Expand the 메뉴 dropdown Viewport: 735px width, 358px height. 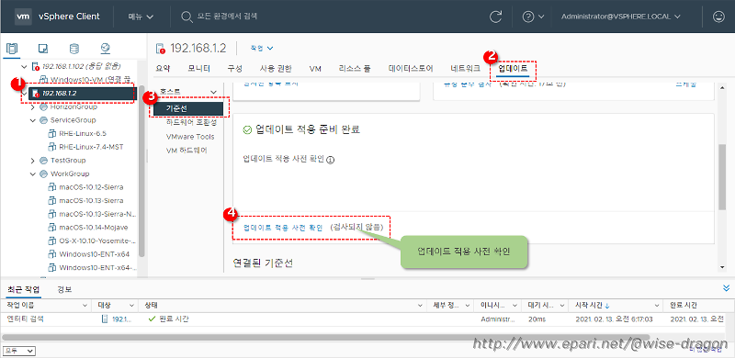141,17
